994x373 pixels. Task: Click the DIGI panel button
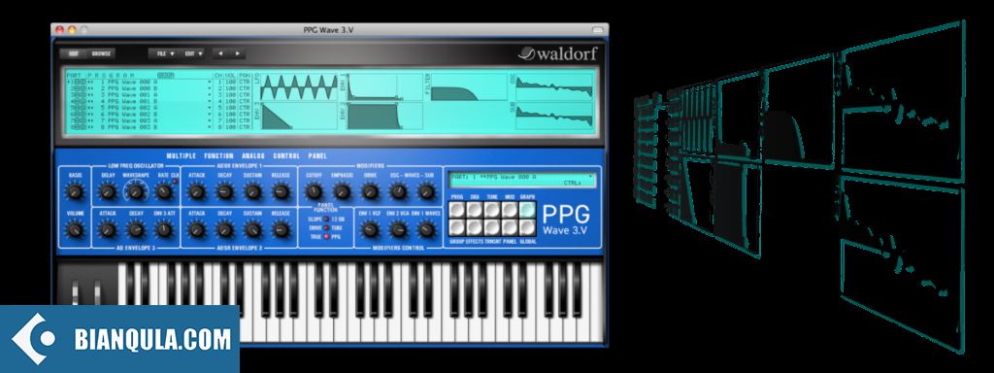pyautogui.click(x=475, y=210)
